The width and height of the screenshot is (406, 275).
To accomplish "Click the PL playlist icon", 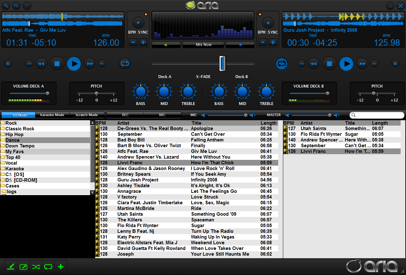I will [16, 5].
